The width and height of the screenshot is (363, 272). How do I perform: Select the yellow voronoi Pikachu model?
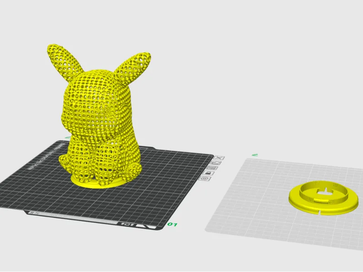click(x=99, y=116)
